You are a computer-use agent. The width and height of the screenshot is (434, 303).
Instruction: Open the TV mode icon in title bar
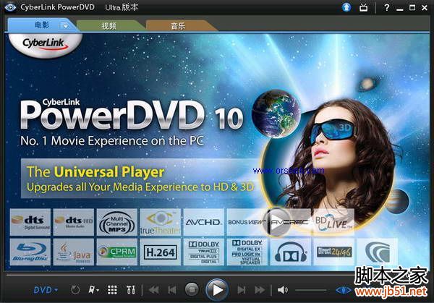pyautogui.click(x=363, y=7)
